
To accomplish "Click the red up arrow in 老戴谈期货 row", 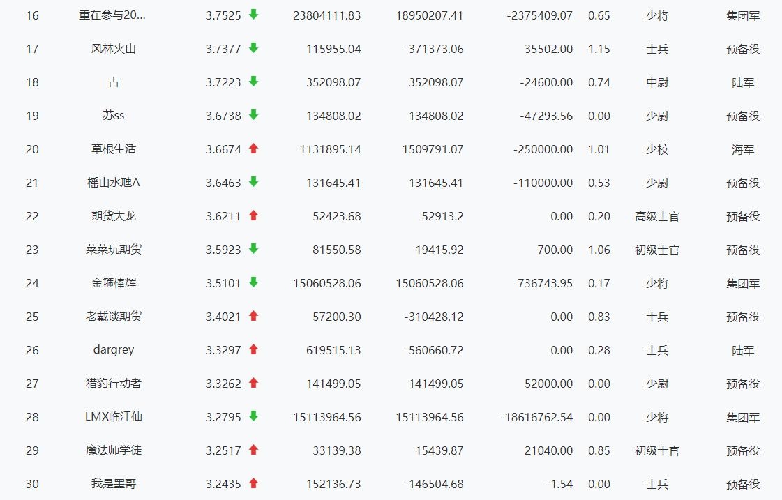I will coord(253,316).
